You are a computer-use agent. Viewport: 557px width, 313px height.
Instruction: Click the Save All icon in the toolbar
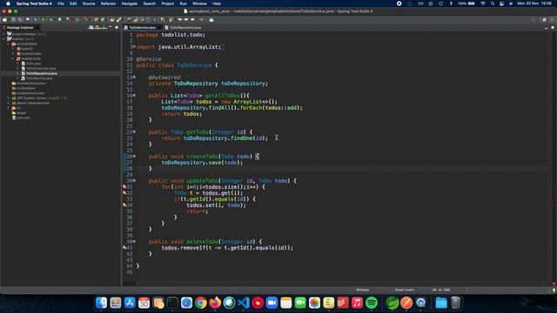pyautogui.click(x=20, y=19)
